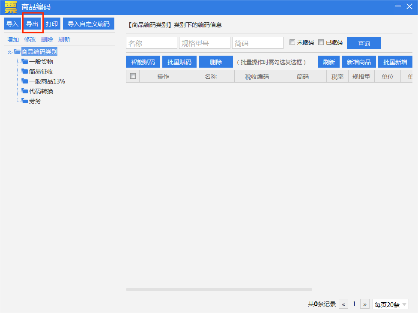Click the 简码 column header
Screen dimensions: 418x313
click(303, 77)
